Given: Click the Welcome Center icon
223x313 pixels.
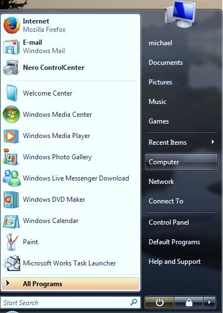Looking at the screenshot, I should coord(12,93).
